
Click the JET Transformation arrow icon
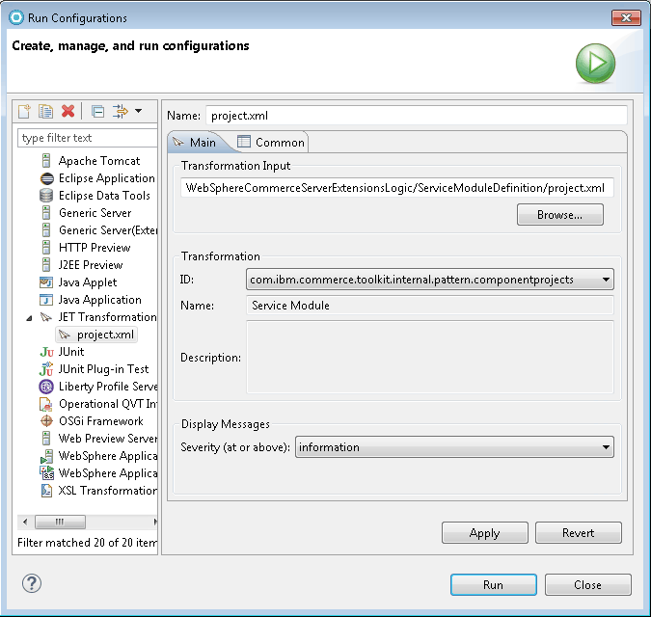coord(45,317)
